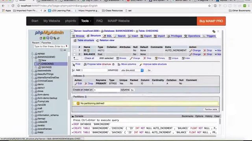Click the gear-like settings icon under the logo
This screenshot has height=141, width=252.
[55, 38]
